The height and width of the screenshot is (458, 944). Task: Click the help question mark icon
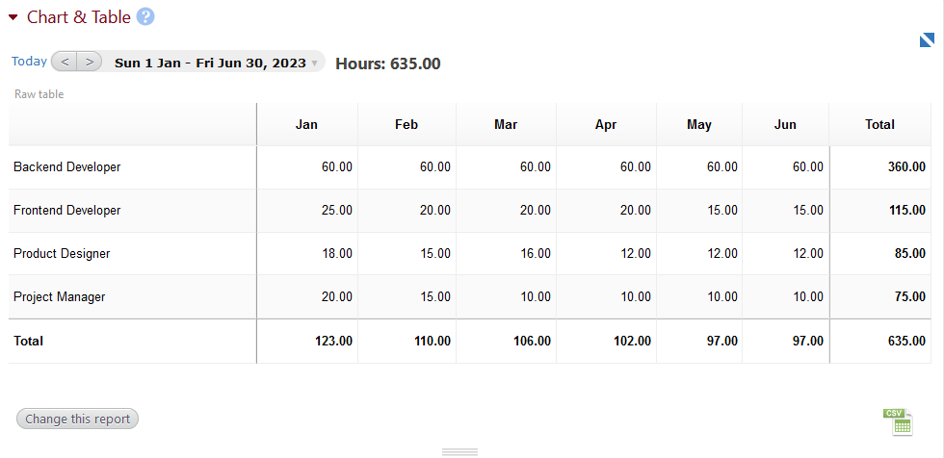point(145,17)
